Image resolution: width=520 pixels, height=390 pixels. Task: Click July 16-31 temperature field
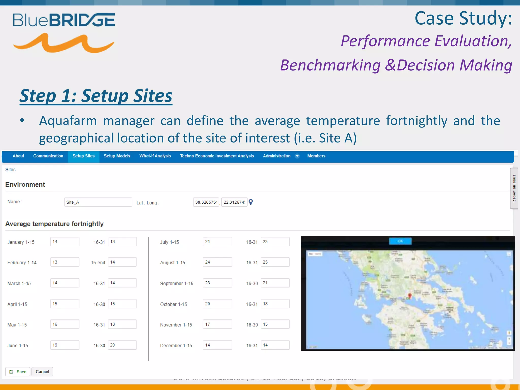[275, 241]
